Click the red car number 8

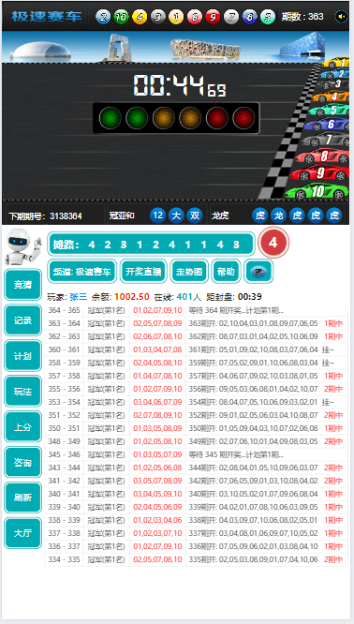click(322, 156)
